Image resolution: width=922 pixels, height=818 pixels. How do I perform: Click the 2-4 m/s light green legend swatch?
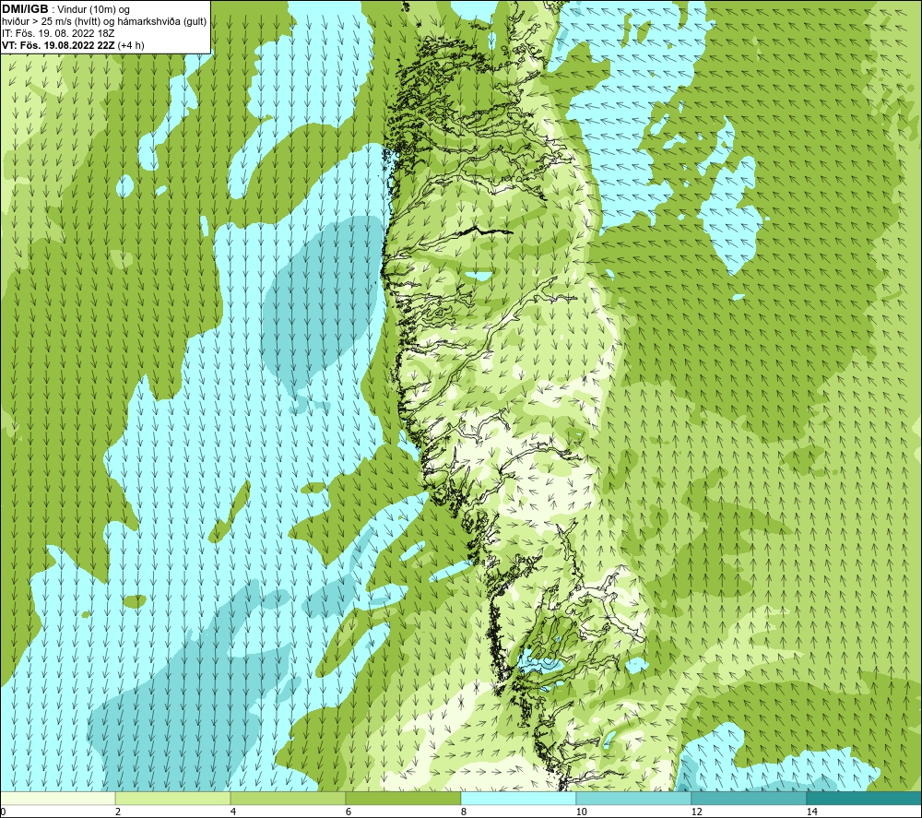(173, 799)
